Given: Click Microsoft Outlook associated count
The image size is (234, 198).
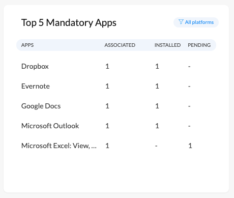Looking at the screenshot, I should click(x=107, y=126).
